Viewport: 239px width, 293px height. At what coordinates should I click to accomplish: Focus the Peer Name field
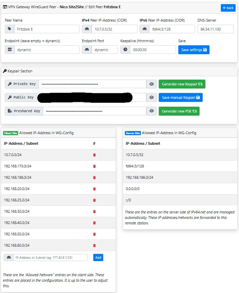[x=47, y=29]
